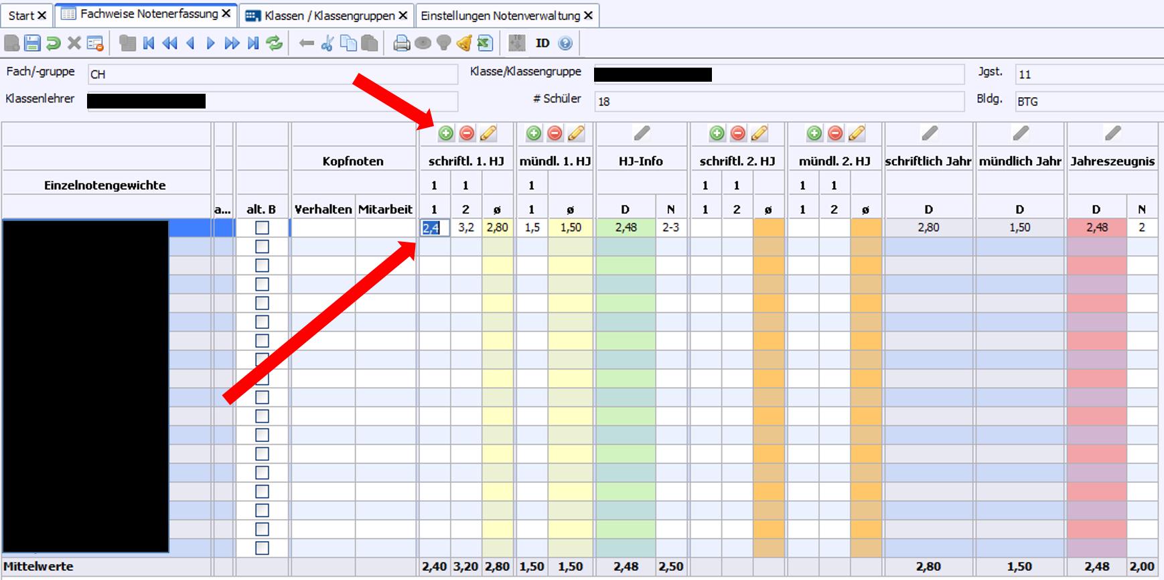The image size is (1164, 580).
Task: Add a grade column to schriftl. 1. HJ
Action: coord(446,133)
